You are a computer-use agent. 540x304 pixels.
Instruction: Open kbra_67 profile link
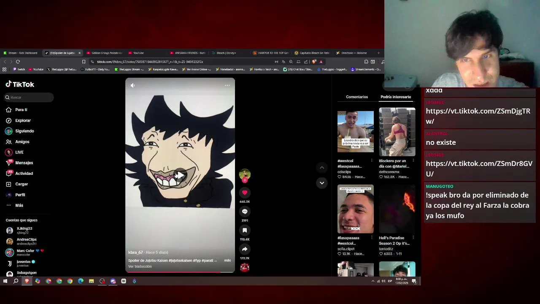[x=135, y=252]
